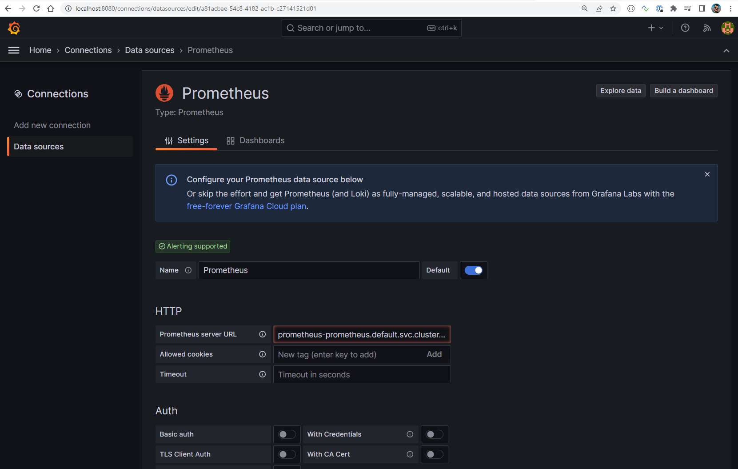Screen dimensions: 738x469
Task: Click info icon beside With Credentials
Action: click(x=410, y=434)
